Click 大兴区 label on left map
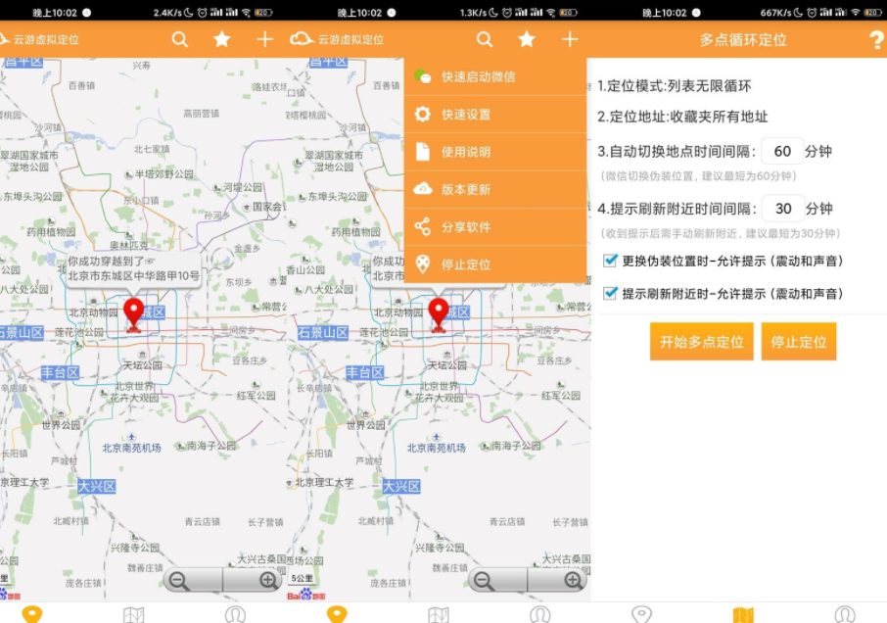The width and height of the screenshot is (887, 623). [96, 486]
